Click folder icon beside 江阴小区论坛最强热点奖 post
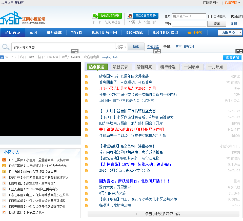The image size is (243, 221). pyautogui.click(x=87, y=89)
